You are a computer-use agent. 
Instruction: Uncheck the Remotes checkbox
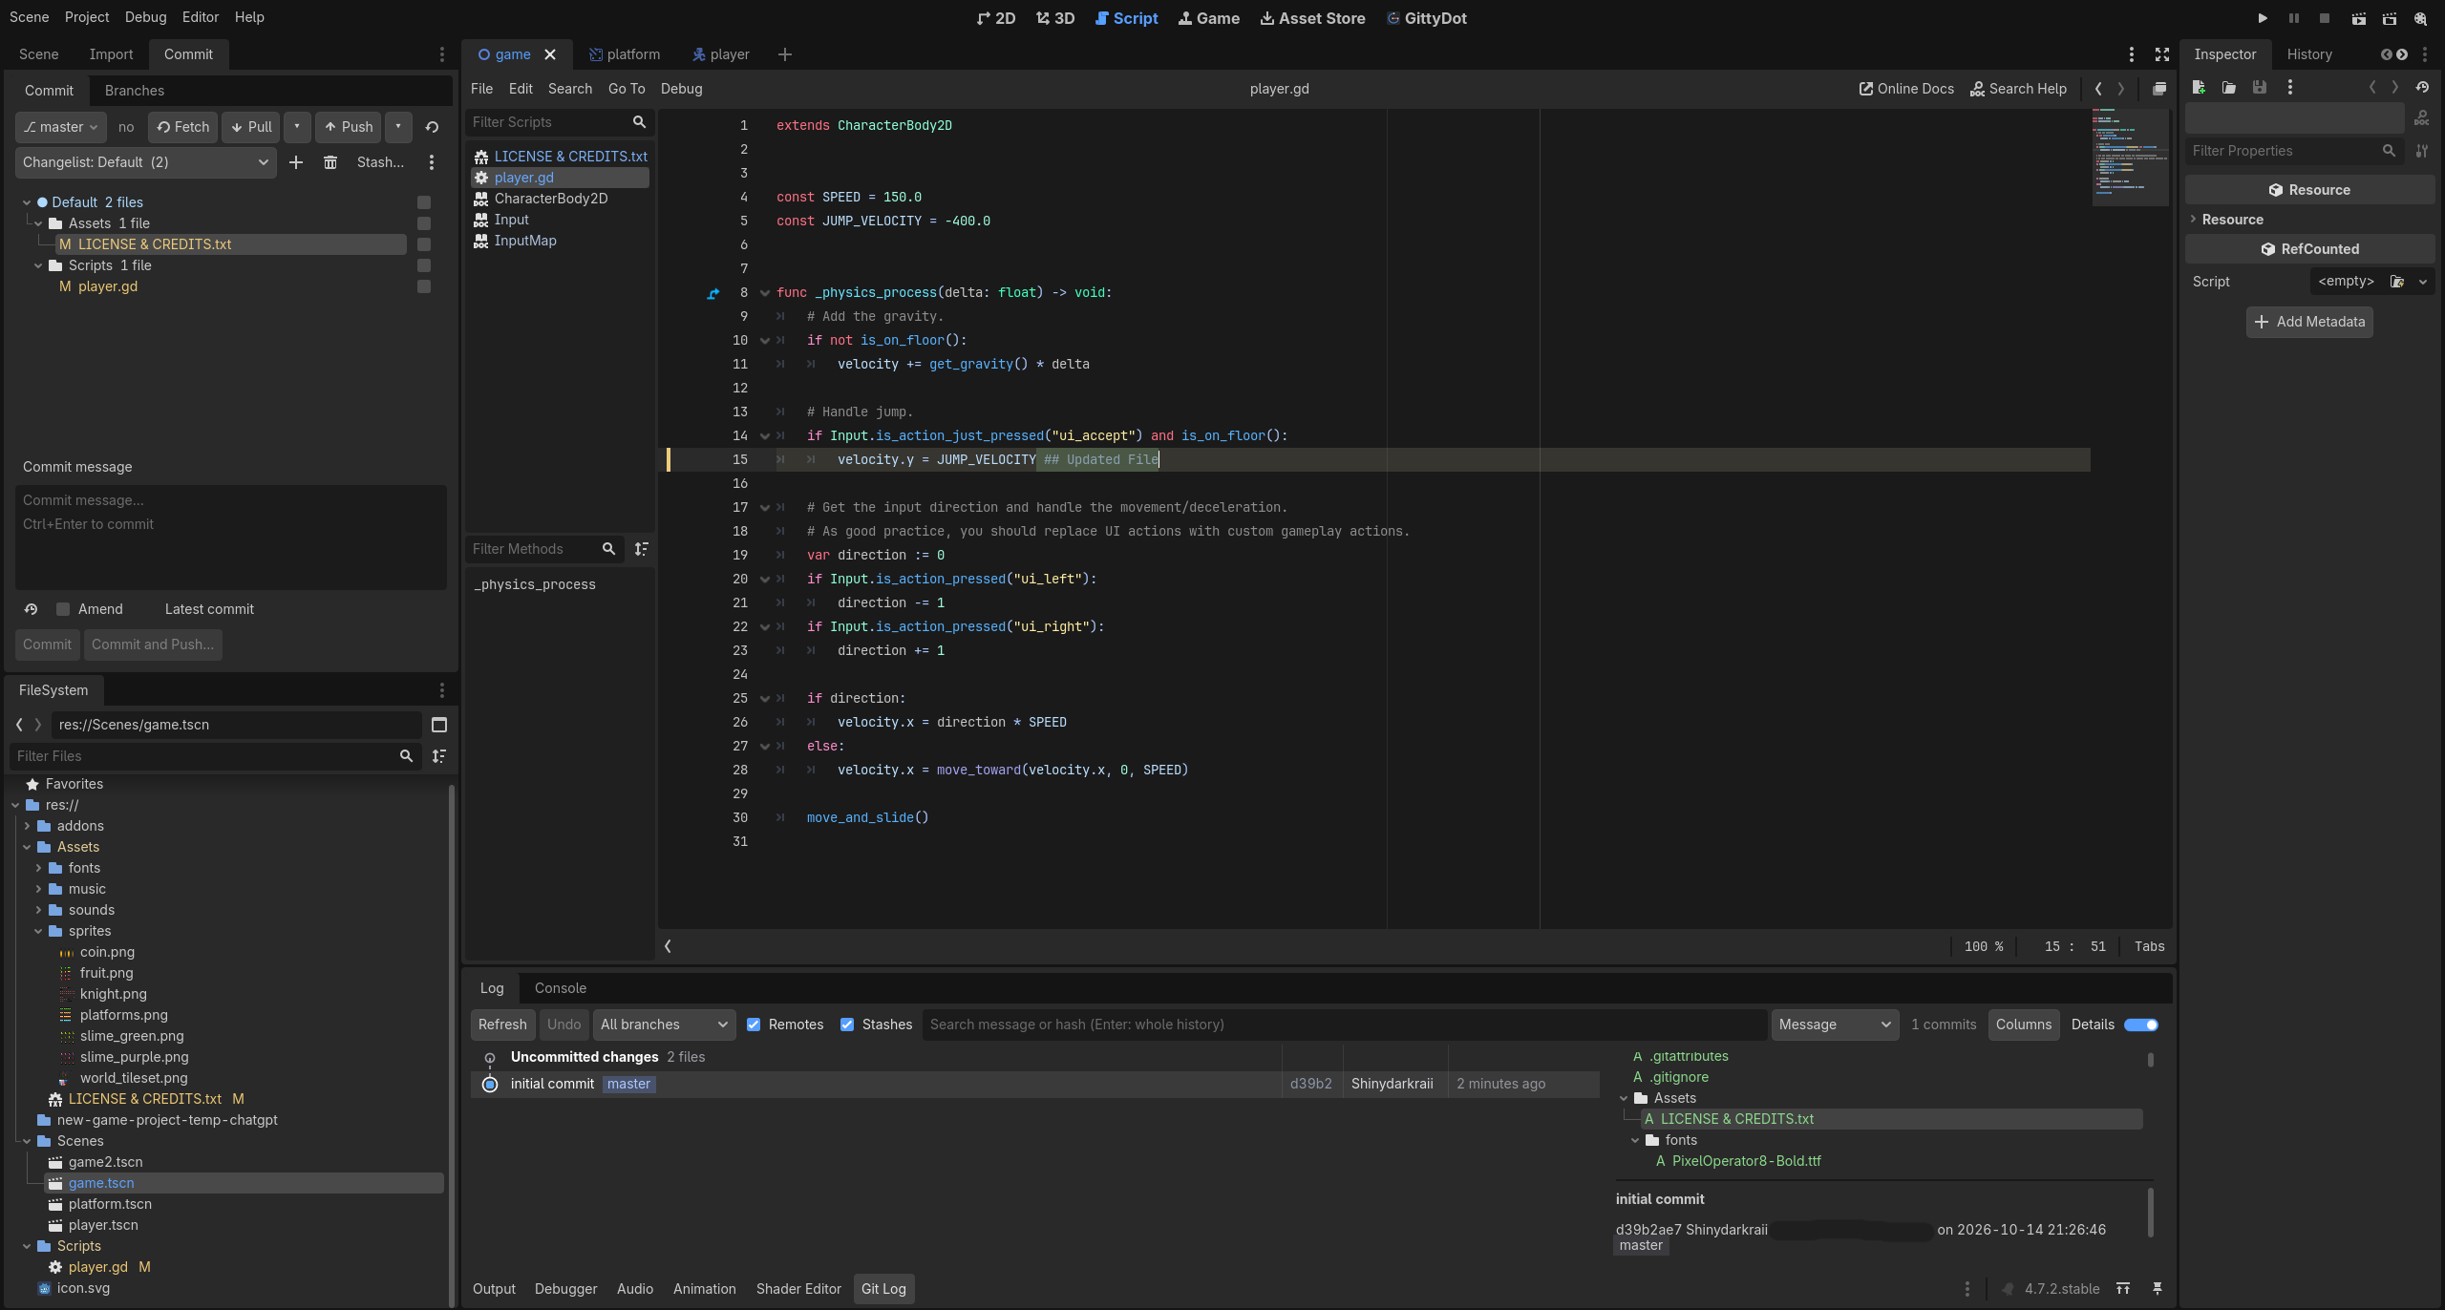tap(754, 1025)
